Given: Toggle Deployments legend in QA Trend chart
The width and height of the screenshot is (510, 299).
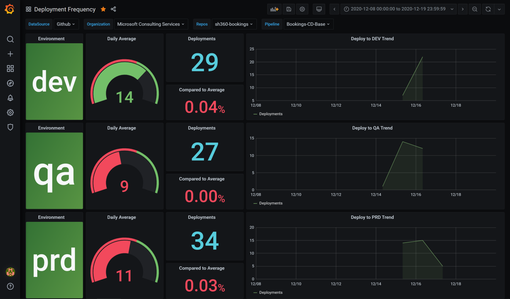Looking at the screenshot, I should point(270,203).
